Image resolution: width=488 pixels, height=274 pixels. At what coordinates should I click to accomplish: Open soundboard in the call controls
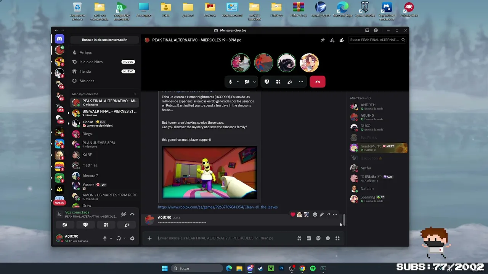coord(290,82)
